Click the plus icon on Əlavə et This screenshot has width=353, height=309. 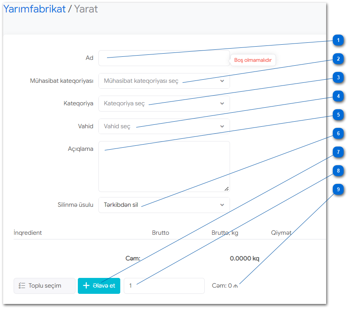click(x=86, y=286)
